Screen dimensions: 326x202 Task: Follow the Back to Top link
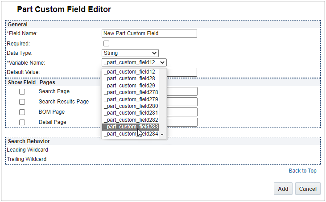pyautogui.click(x=302, y=171)
